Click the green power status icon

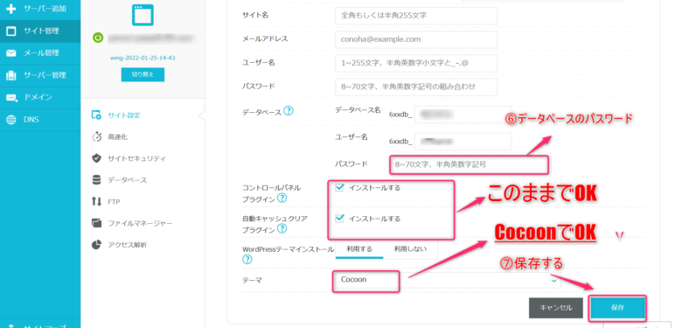(x=98, y=38)
